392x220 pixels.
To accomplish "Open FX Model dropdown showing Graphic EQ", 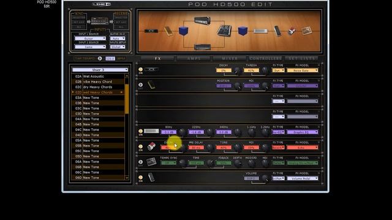I will pos(303,132).
